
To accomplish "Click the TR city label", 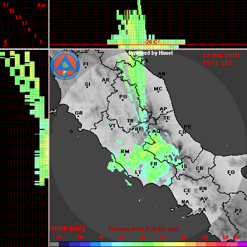I will pyautogui.click(x=130, y=121).
